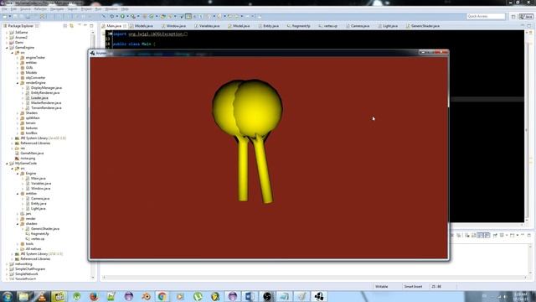Screen dimensions: 536x302
Task: Minimize the Package Explorer view
Action: [x=85, y=26]
